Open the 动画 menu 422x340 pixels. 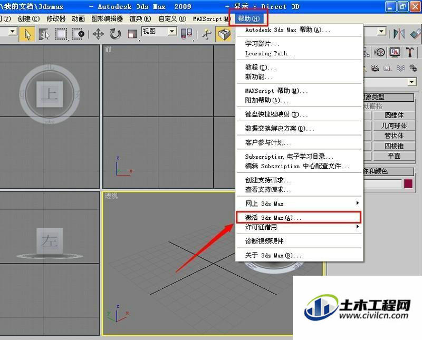78,18
